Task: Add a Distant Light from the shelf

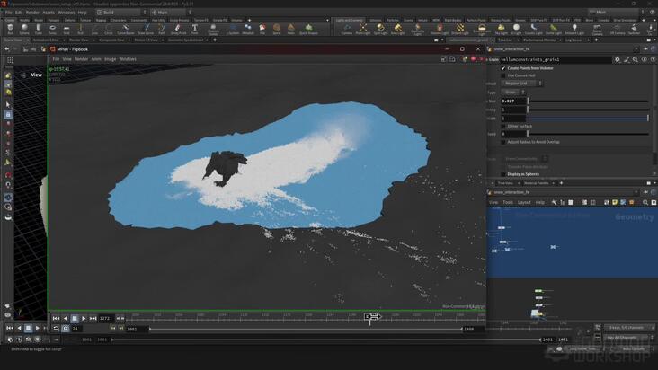Action: tap(460, 29)
